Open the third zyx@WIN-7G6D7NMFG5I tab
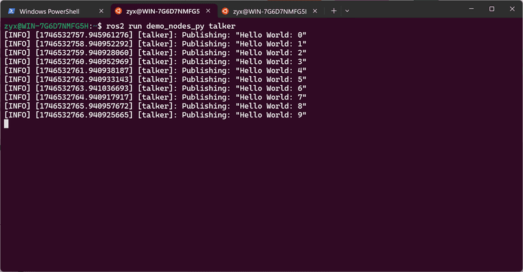The width and height of the screenshot is (523, 272). click(270, 11)
